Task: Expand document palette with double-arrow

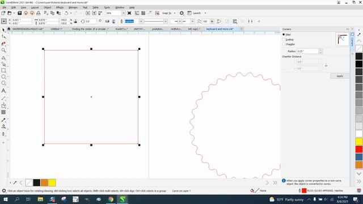Action: pos(275,182)
